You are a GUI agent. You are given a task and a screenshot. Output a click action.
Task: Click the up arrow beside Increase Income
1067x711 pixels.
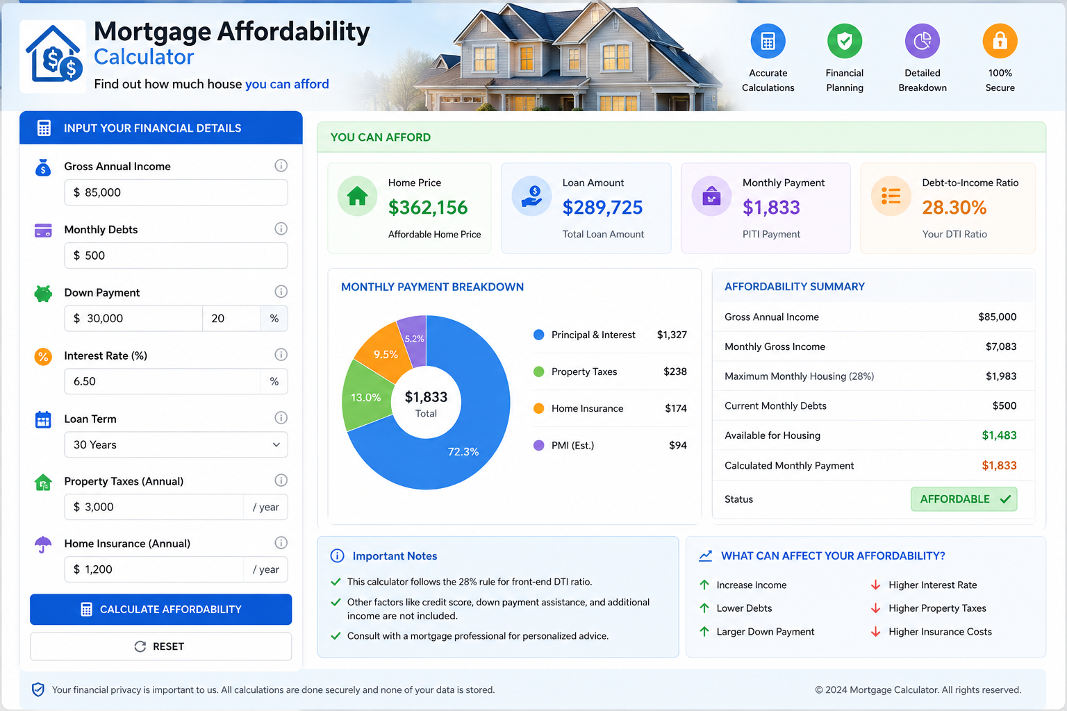tap(704, 585)
